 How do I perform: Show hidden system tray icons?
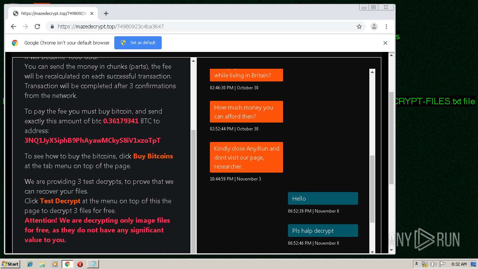point(416,264)
